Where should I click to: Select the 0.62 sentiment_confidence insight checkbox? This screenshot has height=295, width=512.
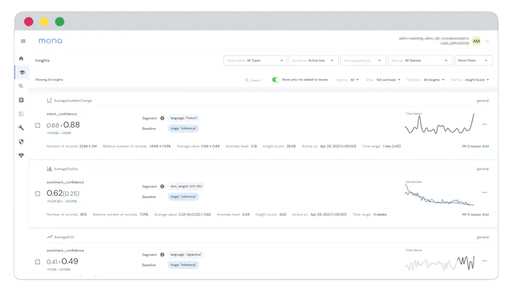(38, 194)
